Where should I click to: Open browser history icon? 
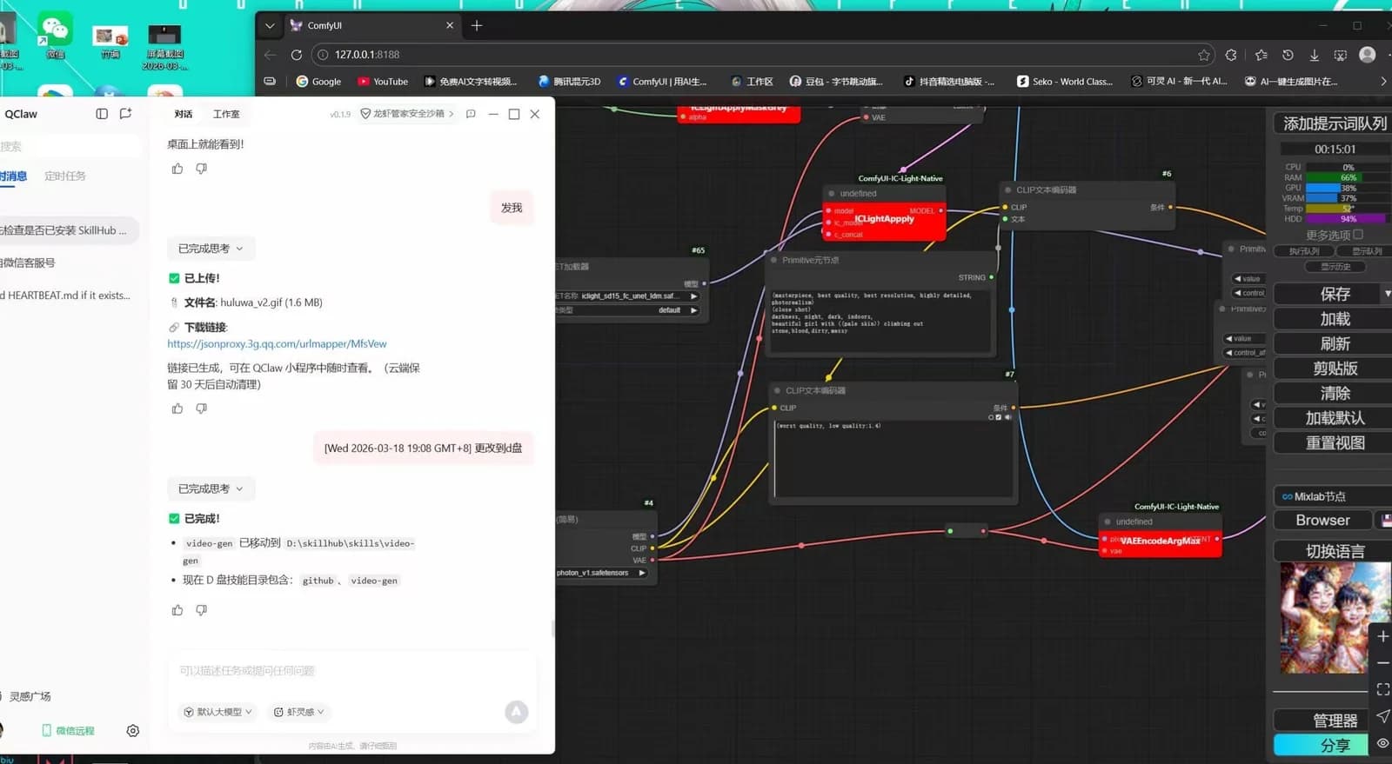click(x=1288, y=55)
